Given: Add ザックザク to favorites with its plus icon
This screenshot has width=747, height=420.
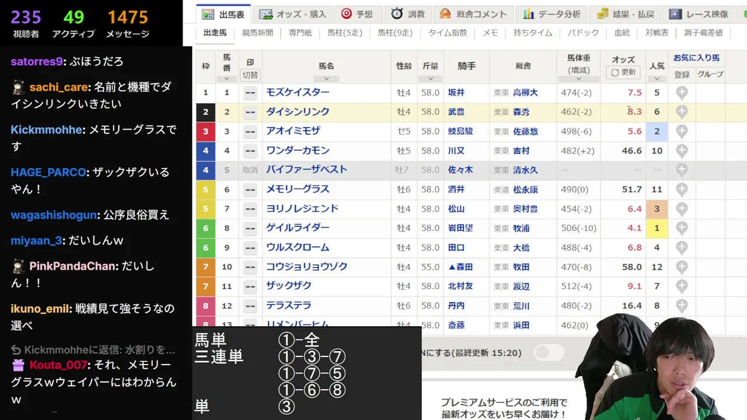Looking at the screenshot, I should pos(682,286).
